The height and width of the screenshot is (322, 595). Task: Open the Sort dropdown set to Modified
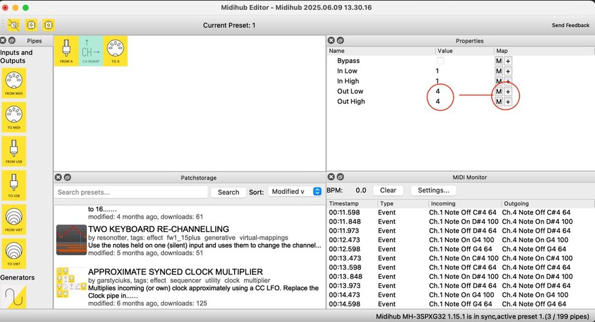click(295, 191)
